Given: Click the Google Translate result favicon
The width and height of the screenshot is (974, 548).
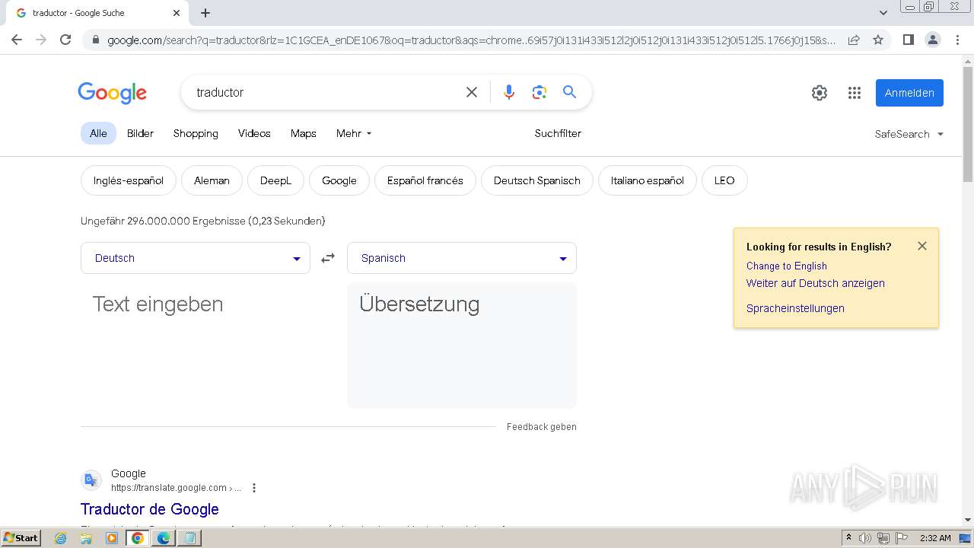Looking at the screenshot, I should 91,480.
